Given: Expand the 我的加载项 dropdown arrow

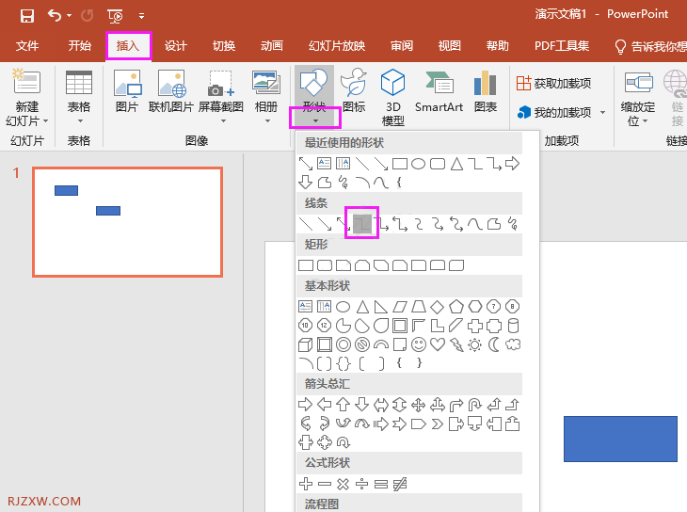Looking at the screenshot, I should tap(603, 113).
